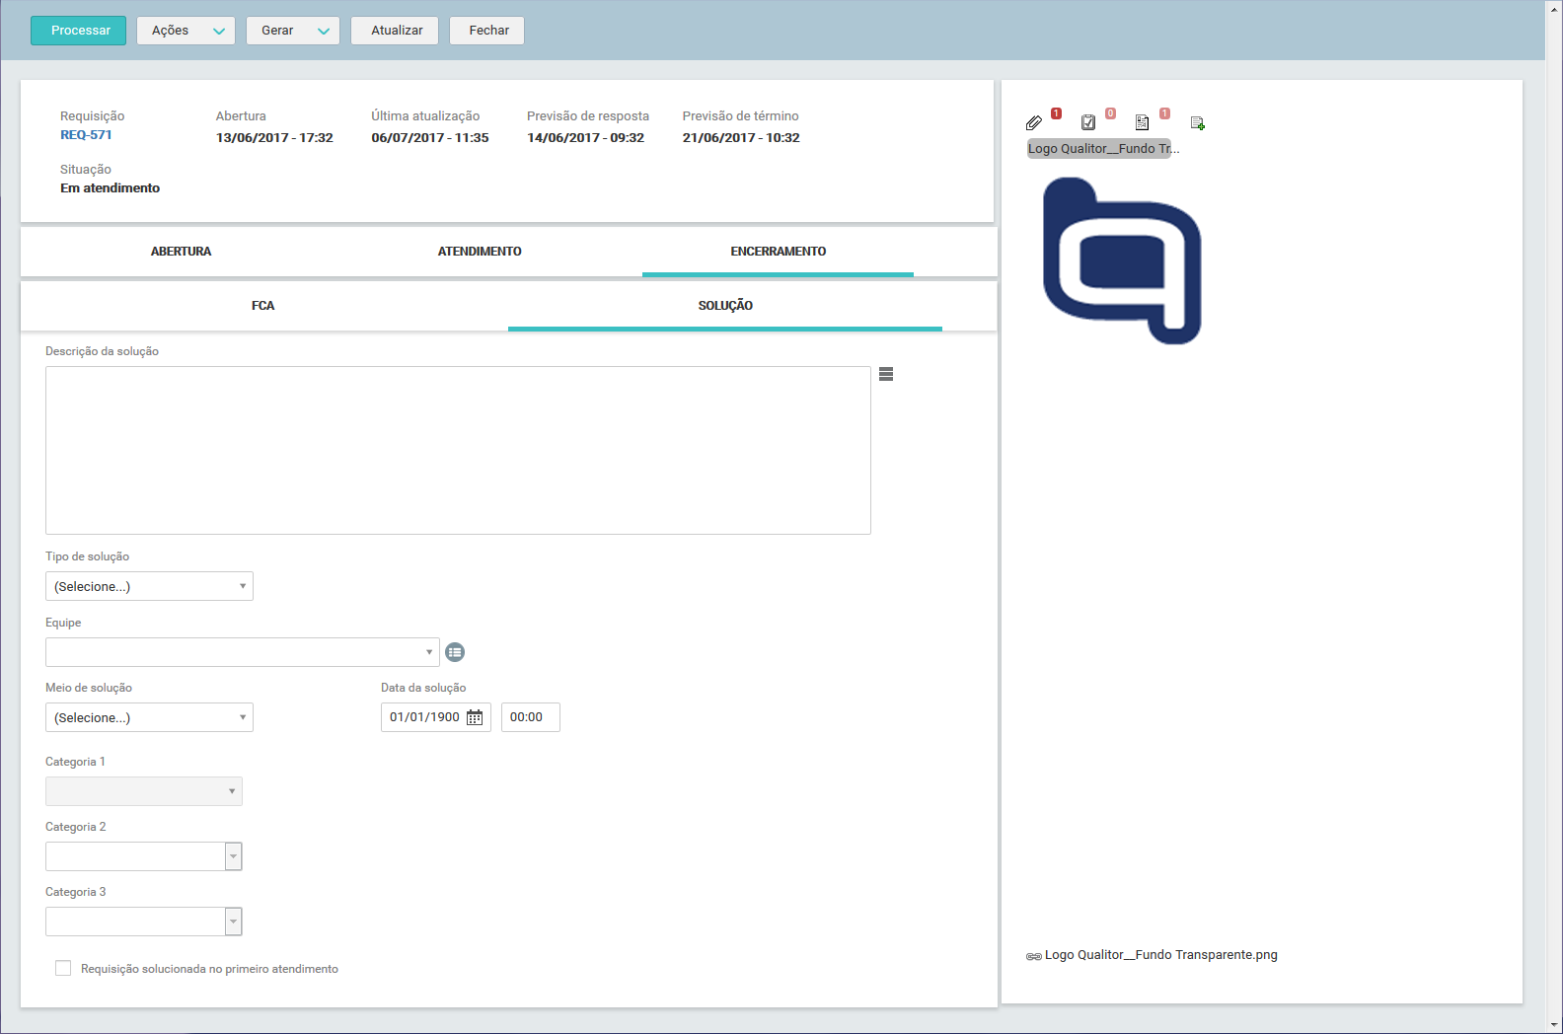Click into the Descrição da solução text area
Screen dimensions: 1563x1034
[458, 451]
